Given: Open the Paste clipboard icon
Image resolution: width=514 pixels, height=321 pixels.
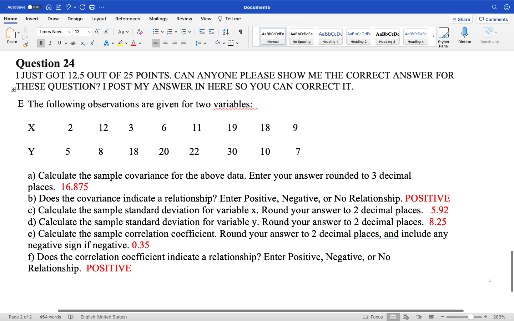Looking at the screenshot, I should click(x=10, y=33).
